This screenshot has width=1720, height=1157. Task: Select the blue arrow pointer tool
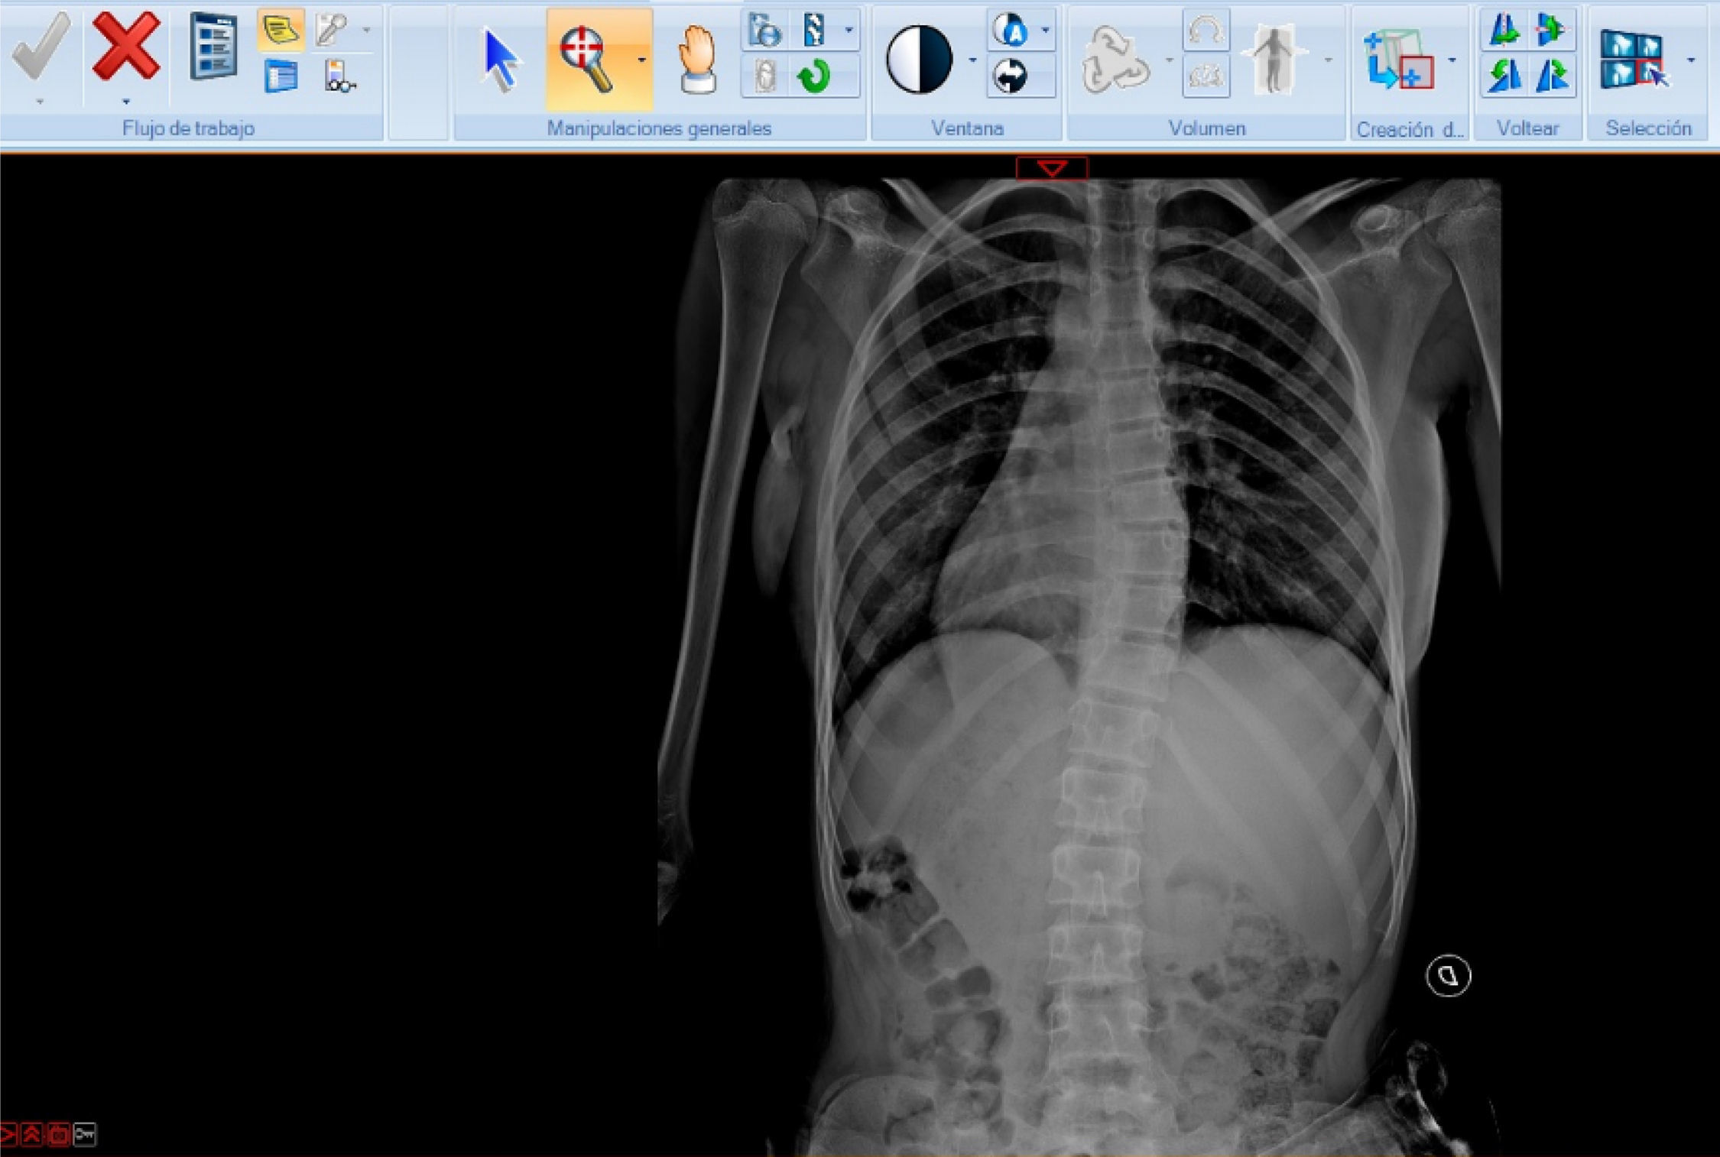[x=500, y=60]
